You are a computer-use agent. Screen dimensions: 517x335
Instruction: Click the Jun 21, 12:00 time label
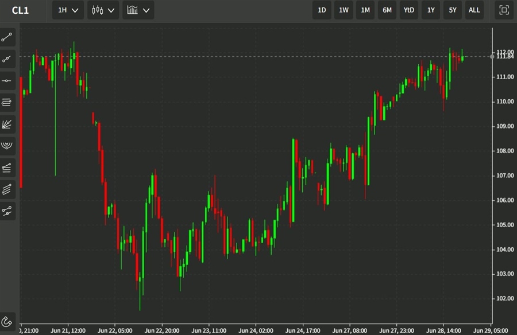point(68,330)
